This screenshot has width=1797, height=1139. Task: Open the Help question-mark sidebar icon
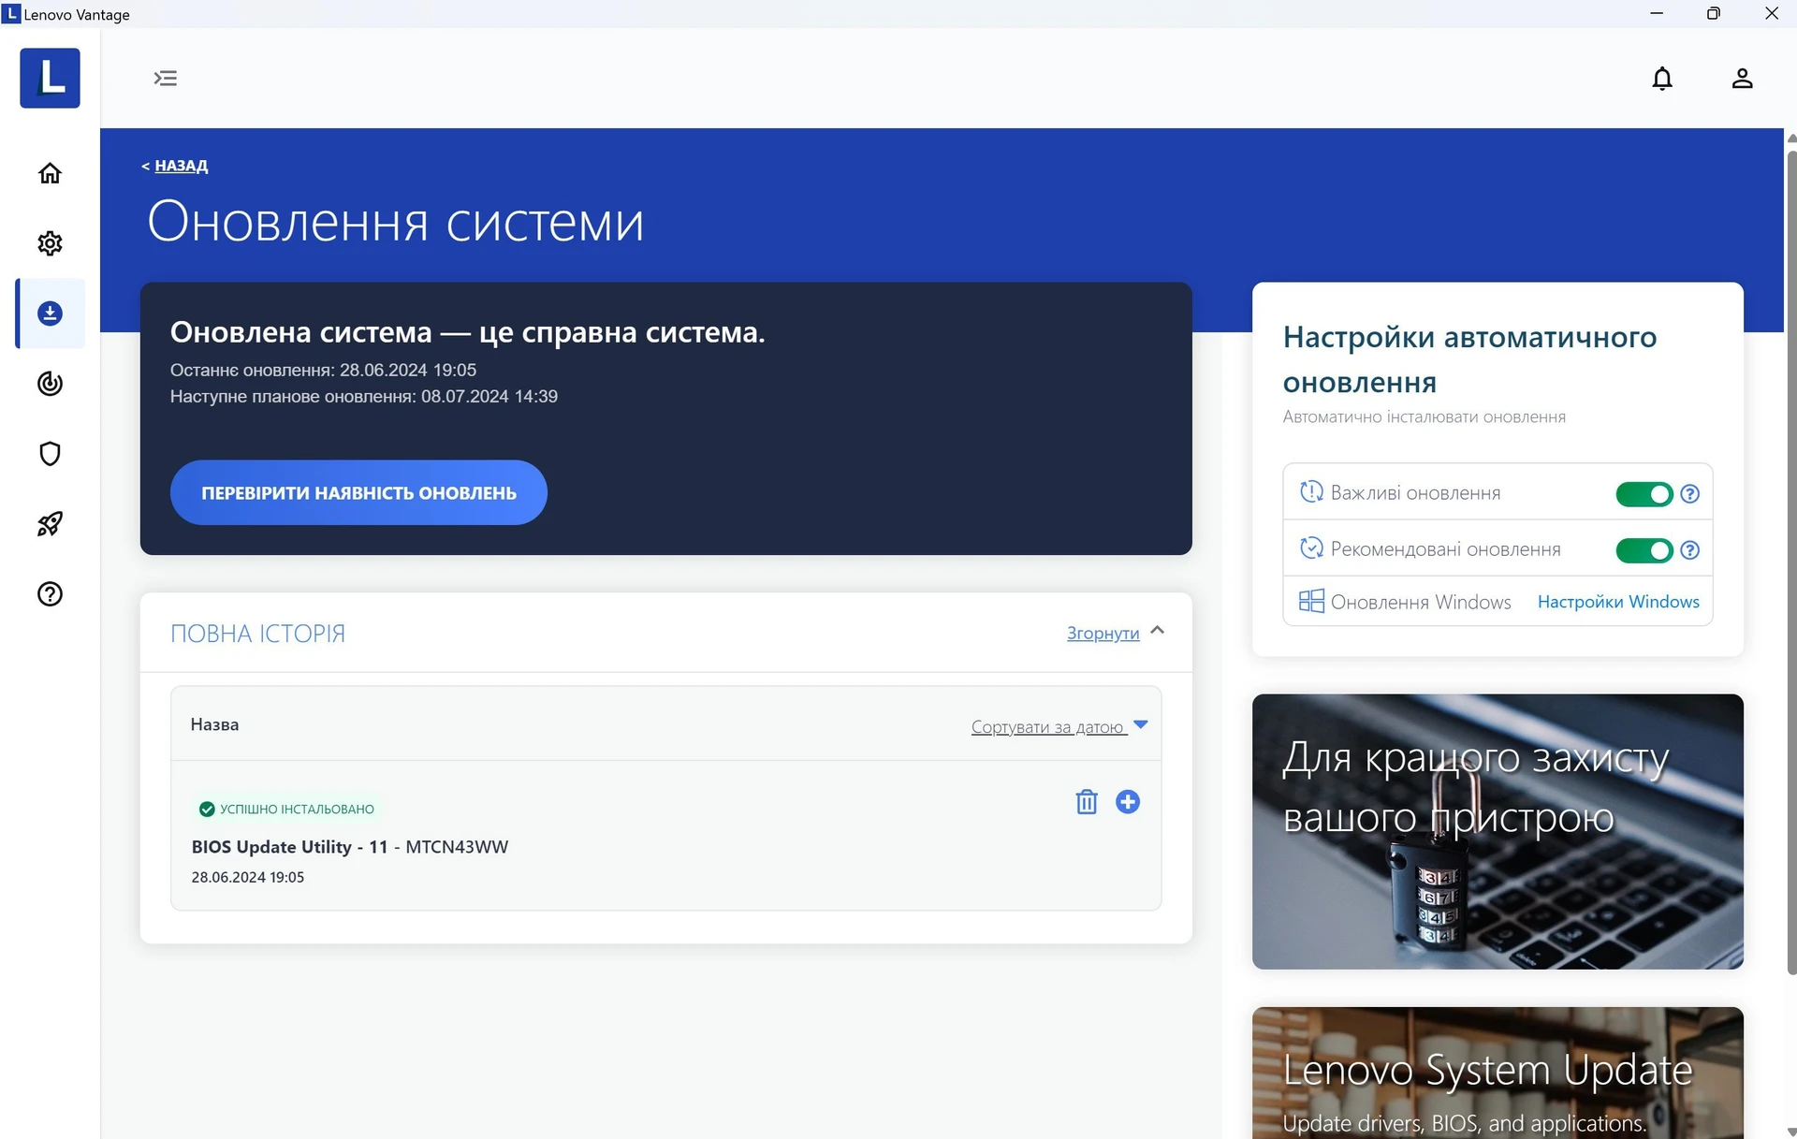(50, 594)
